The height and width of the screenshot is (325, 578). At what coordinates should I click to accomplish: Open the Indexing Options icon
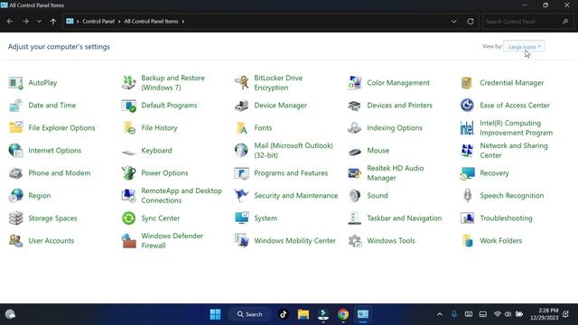pos(354,128)
